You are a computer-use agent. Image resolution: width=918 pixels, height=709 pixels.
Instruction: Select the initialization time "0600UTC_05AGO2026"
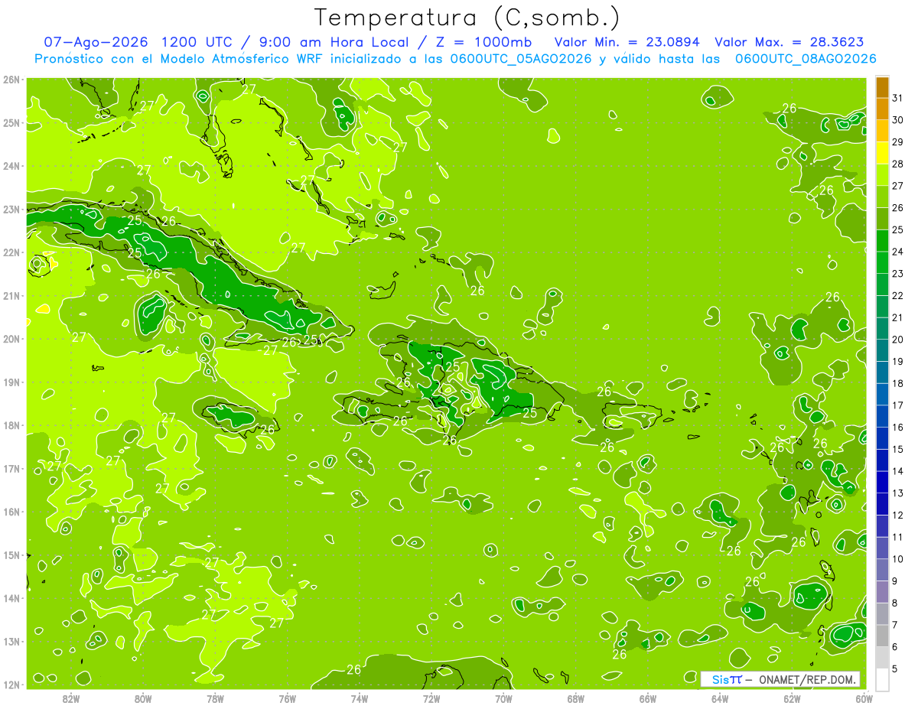[520, 59]
